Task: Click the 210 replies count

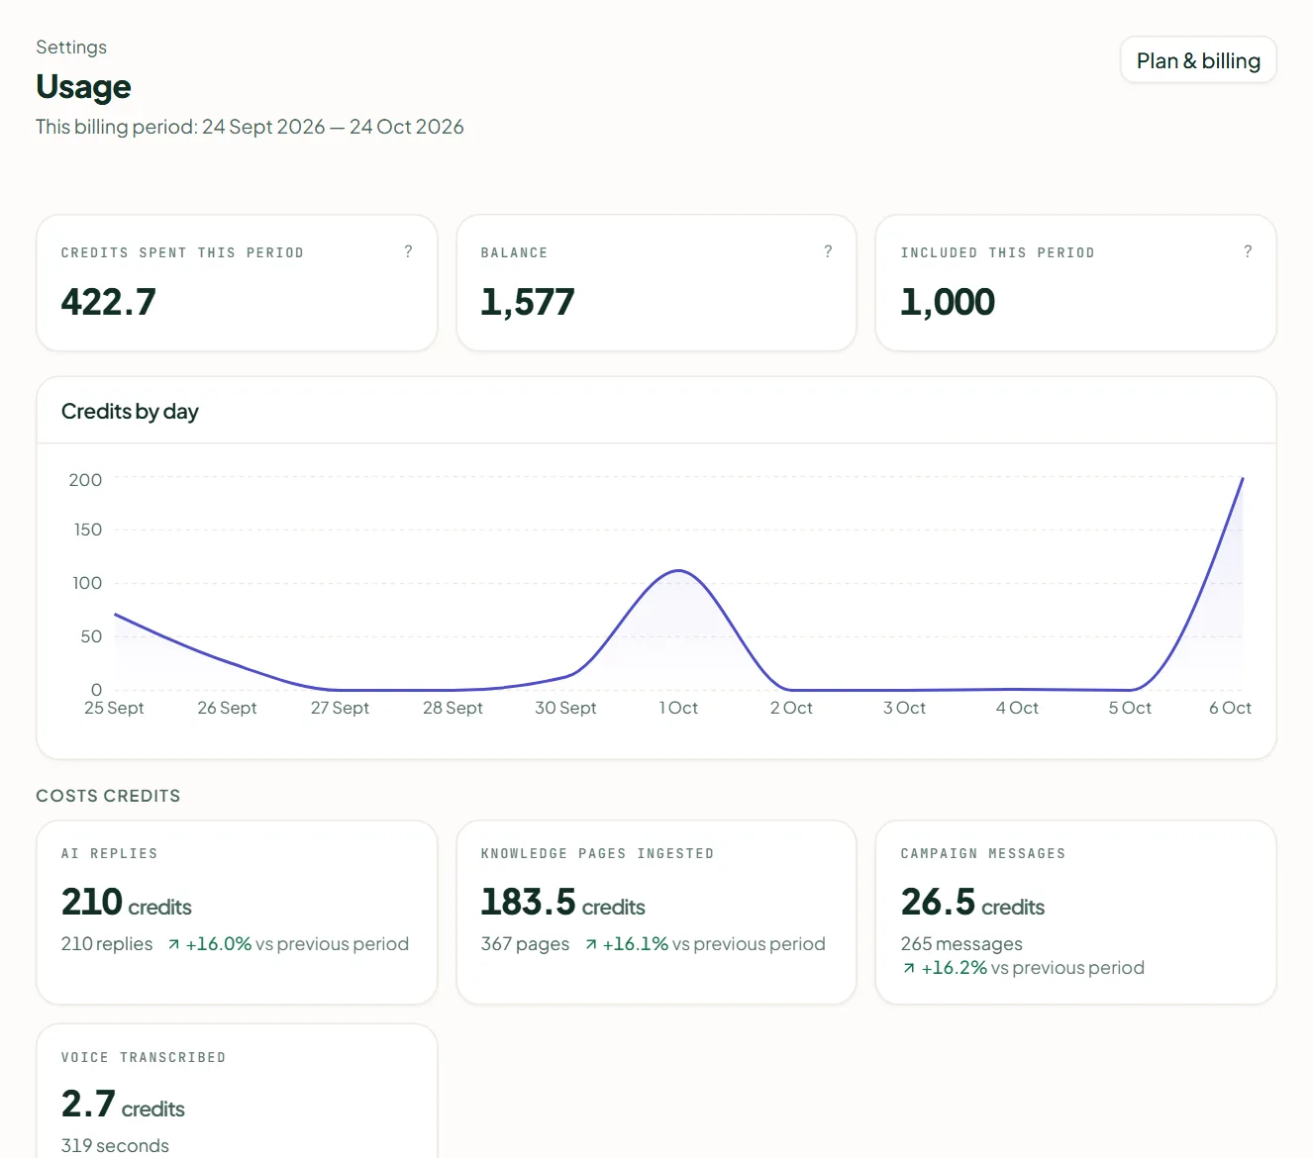Action: point(107,944)
